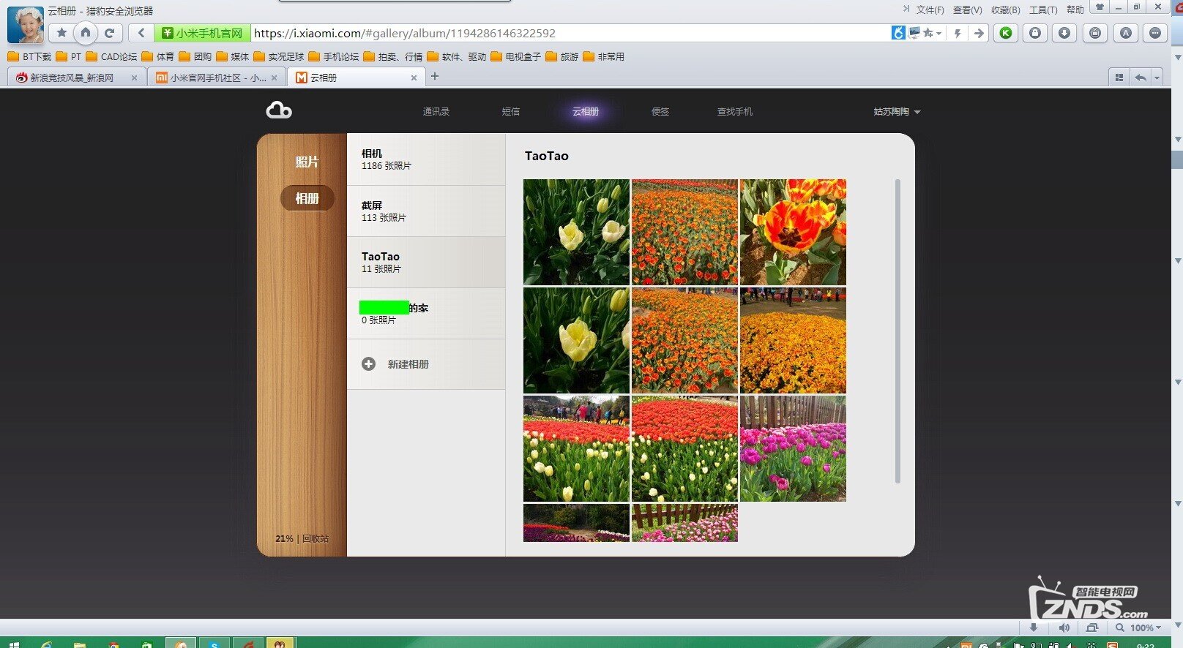Screen dimensions: 1183x648
Task: Close the 云相册 tab
Action: point(414,78)
